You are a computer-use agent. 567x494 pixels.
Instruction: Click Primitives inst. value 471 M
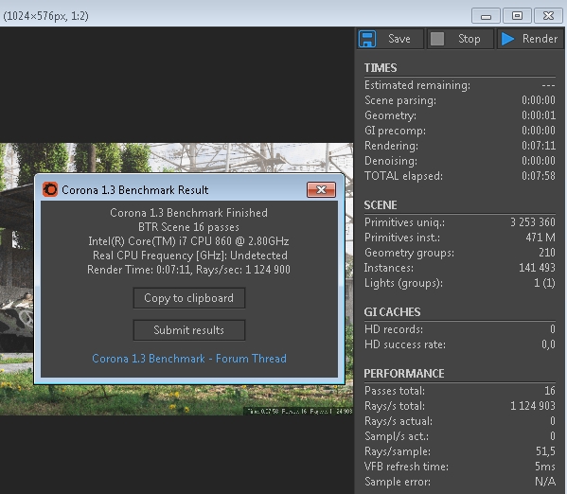pos(540,238)
